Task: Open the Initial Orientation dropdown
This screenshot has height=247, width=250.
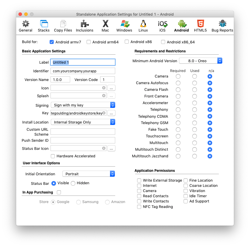Action: [x=89, y=174]
